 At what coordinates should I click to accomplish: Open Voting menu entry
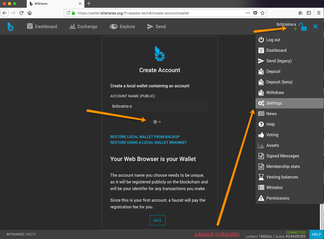pos(290,135)
